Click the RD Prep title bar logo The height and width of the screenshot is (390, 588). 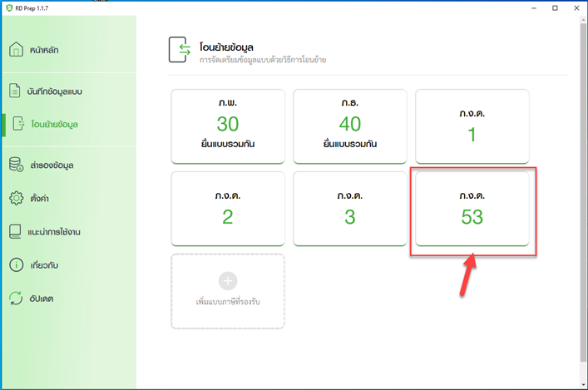[9, 7]
